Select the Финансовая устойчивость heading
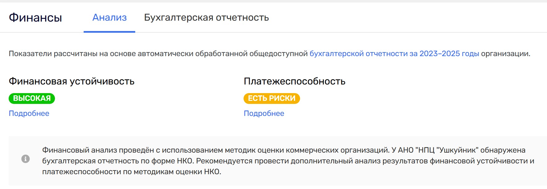 (72, 81)
